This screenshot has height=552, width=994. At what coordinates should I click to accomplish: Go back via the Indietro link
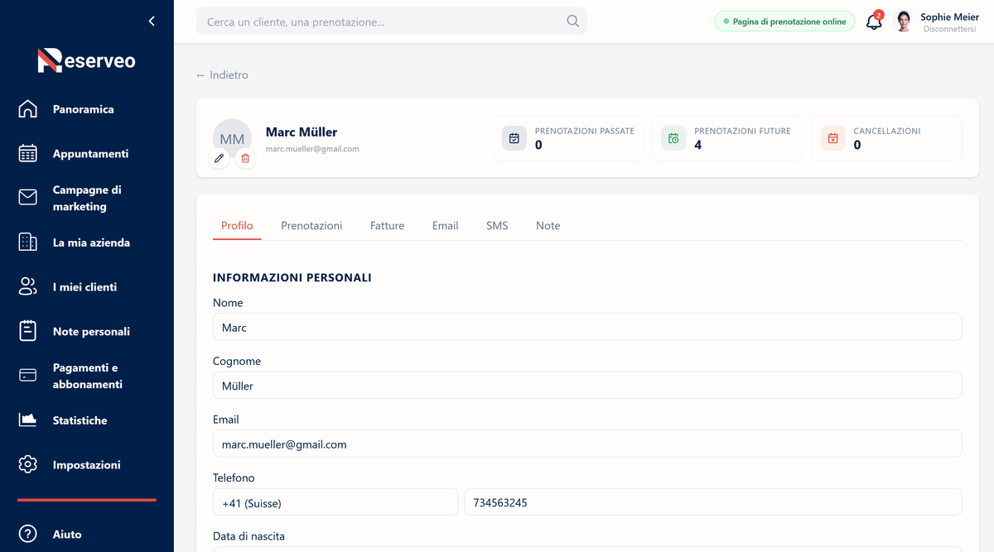[x=222, y=74]
